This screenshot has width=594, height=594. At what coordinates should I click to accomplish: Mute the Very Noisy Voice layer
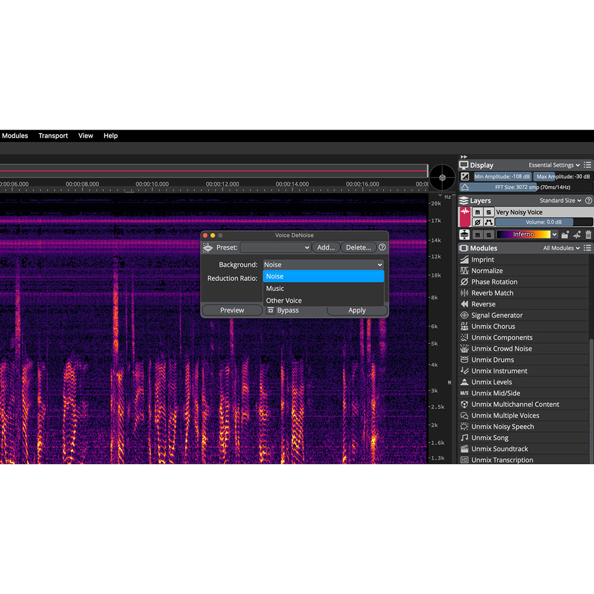[x=477, y=212]
